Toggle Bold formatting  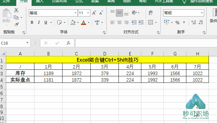32,22
